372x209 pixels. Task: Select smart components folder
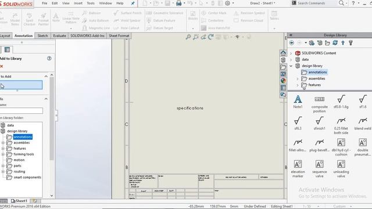click(x=27, y=177)
